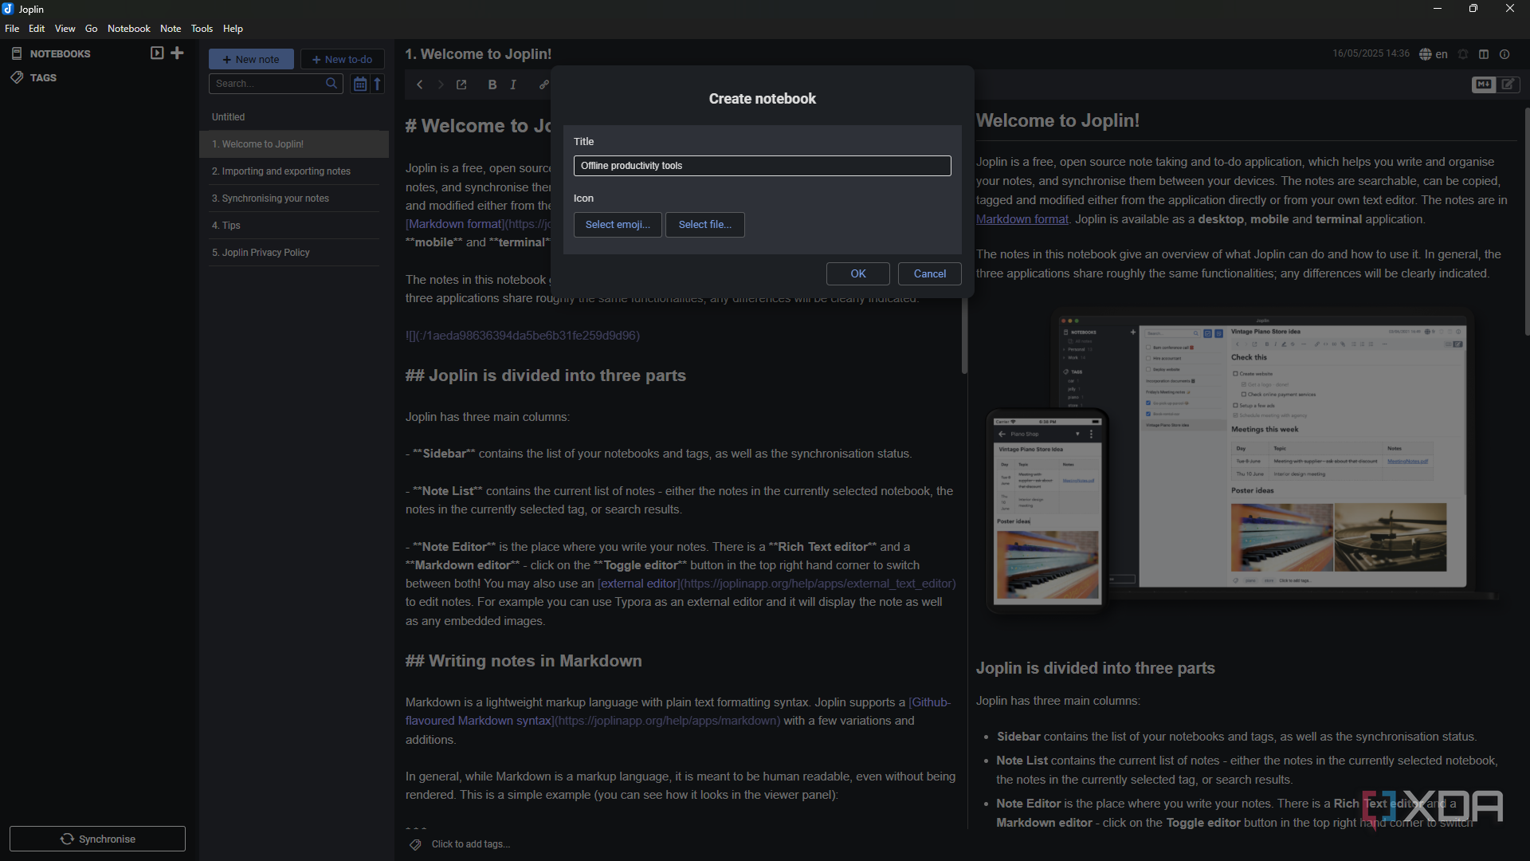Viewport: 1530px width, 861px height.
Task: Toggle sort order field calendar icon
Action: (359, 84)
